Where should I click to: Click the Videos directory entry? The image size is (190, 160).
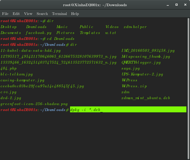tap(112, 27)
